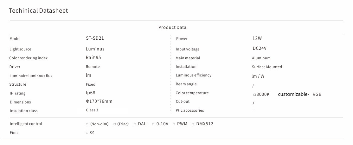The image size is (353, 145).
Task: Click the Intelligent control label
Action: coord(26,124)
